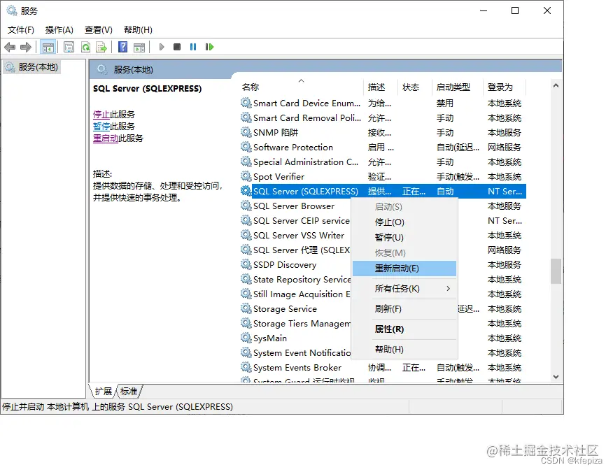Open the 操作(A) menu
613x472 pixels.
click(x=59, y=29)
